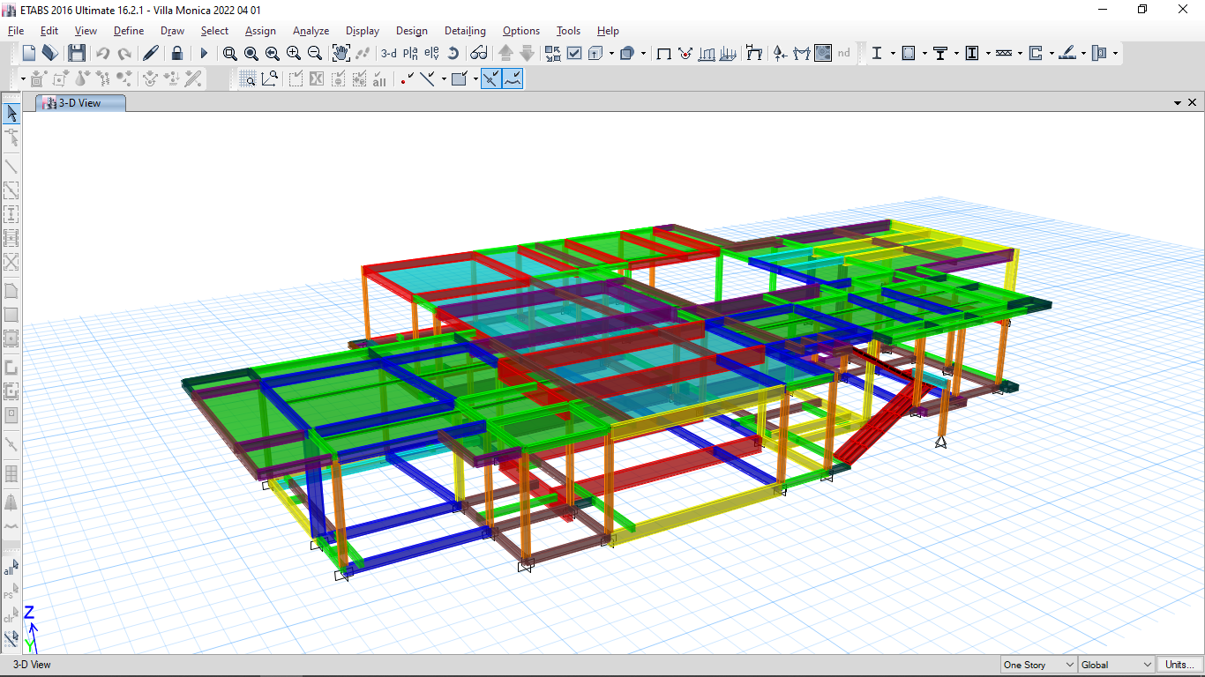The height and width of the screenshot is (677, 1205).
Task: Click the Lock/Unlock Model padlock icon
Action: click(x=177, y=53)
